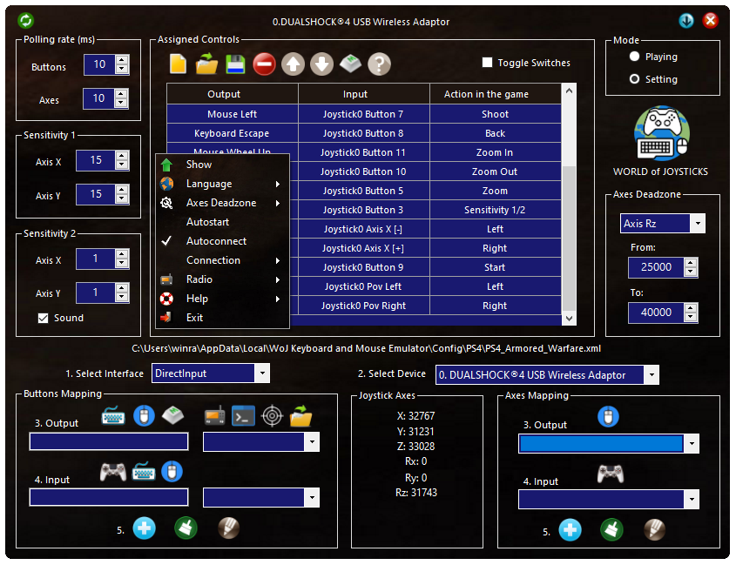Screen dimensions: 736x565
Task: Select keyboard output icon in Buttons Mapping
Action: pyautogui.click(x=113, y=416)
